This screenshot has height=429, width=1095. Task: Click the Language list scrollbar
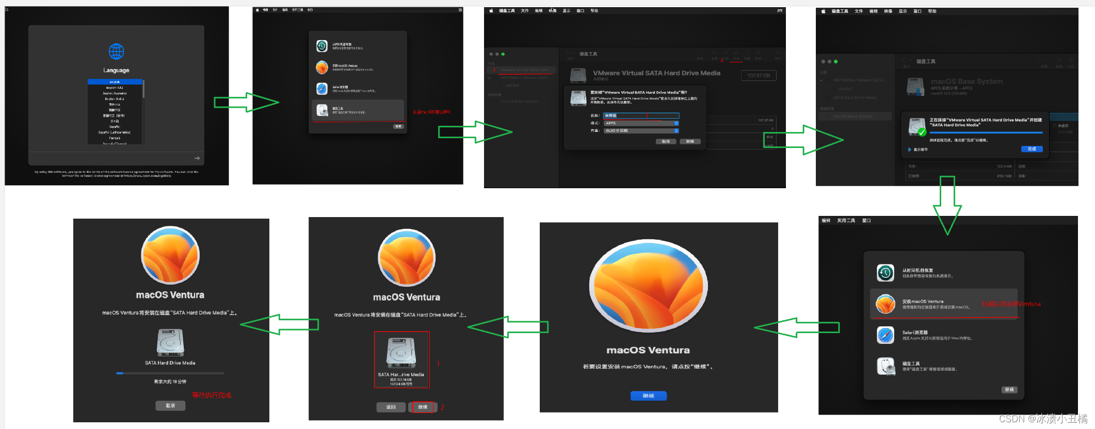pos(143,89)
